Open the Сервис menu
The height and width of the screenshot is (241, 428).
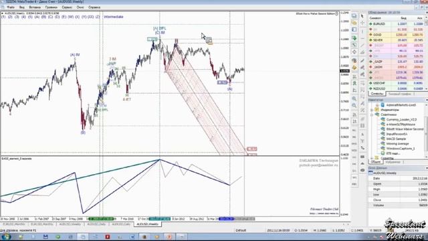coord(67,7)
